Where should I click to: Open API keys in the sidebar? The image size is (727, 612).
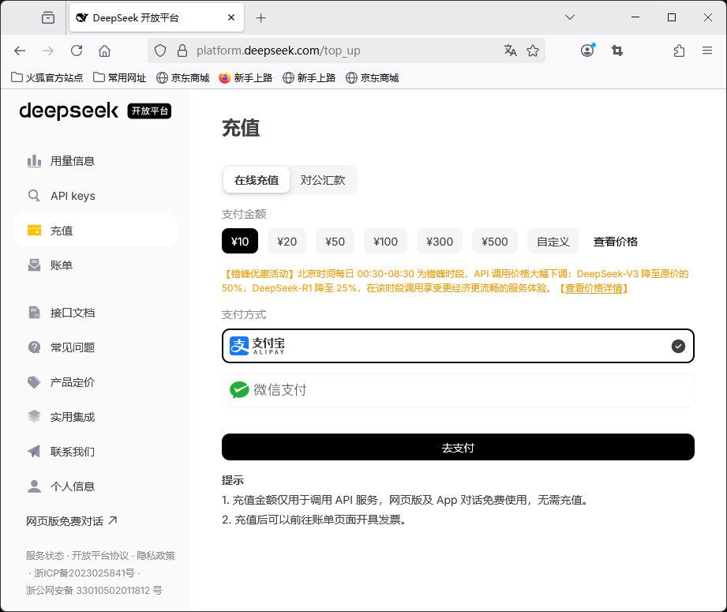(x=96, y=196)
